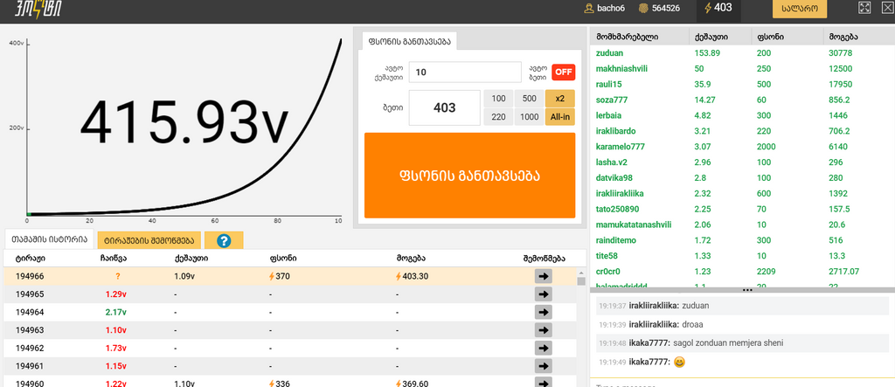
Task: Sort by ფსონი column in players table
Action: click(770, 37)
